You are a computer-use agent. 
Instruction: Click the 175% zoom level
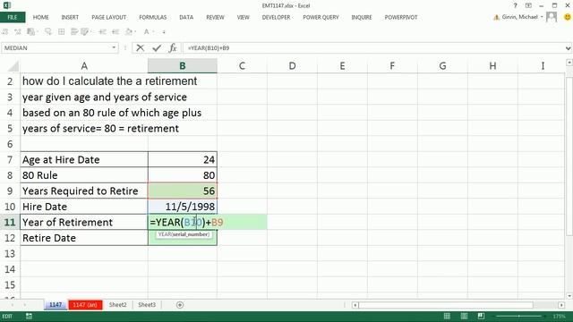pos(559,316)
